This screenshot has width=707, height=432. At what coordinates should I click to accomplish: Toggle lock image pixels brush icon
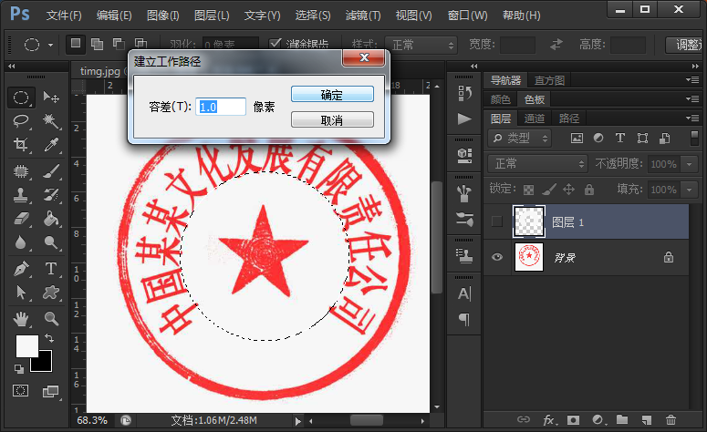click(x=549, y=190)
